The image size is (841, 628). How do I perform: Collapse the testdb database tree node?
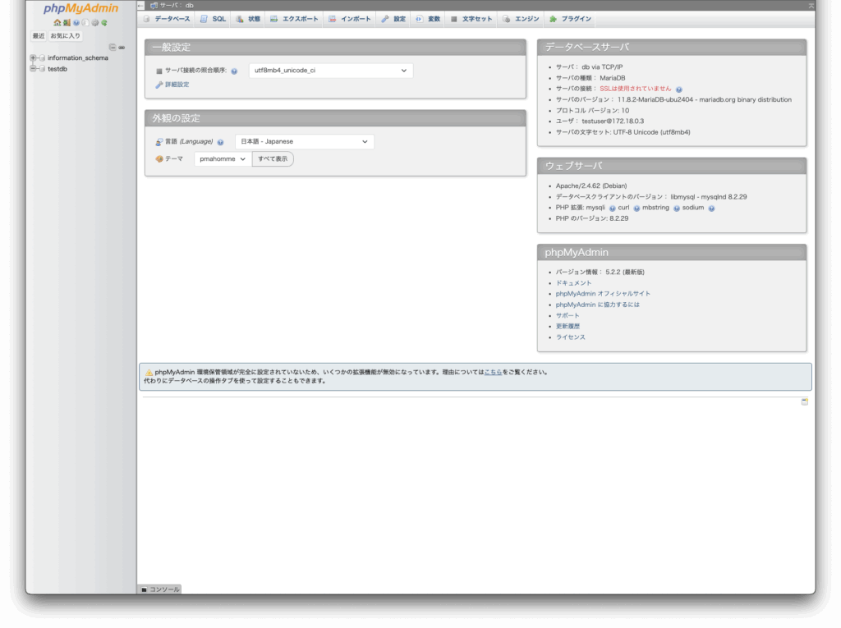click(33, 69)
